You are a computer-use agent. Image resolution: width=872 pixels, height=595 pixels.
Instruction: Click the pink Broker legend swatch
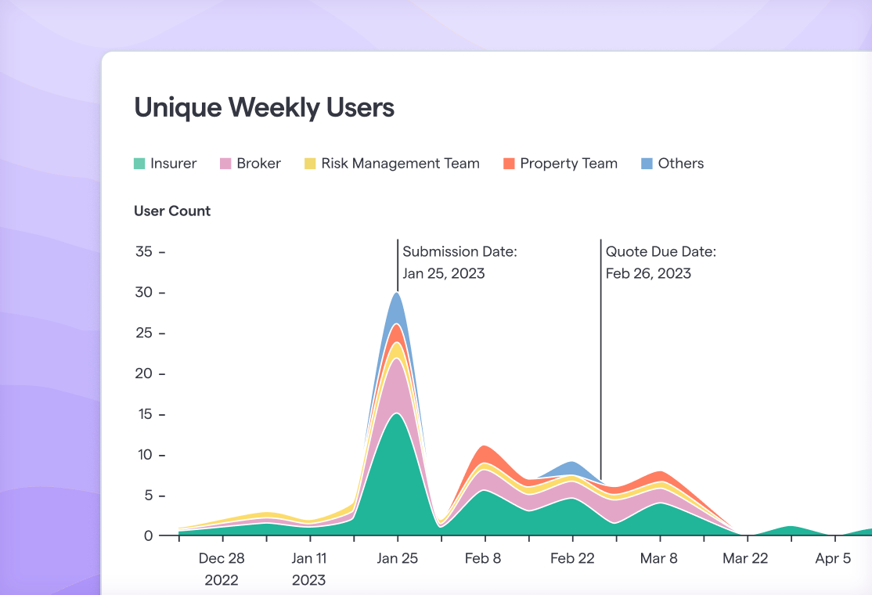tap(225, 164)
